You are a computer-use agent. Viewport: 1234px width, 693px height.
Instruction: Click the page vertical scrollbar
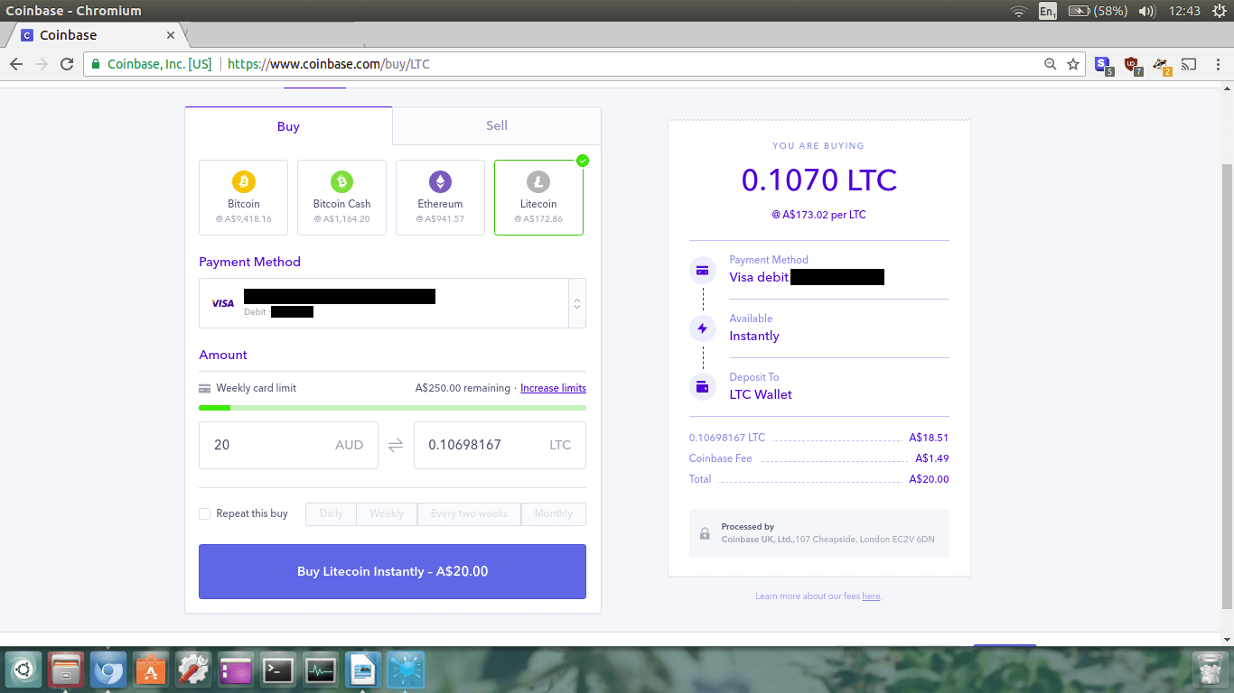pyautogui.click(x=1226, y=386)
